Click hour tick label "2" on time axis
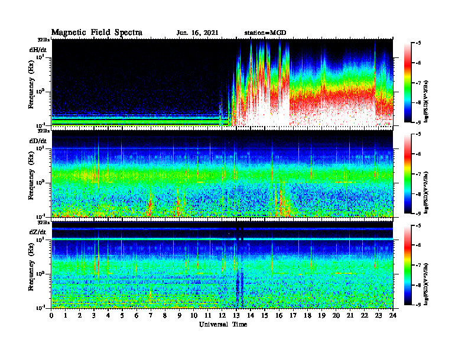Image resolution: width=468 pixels, height=362 pixels. pyautogui.click(x=80, y=316)
